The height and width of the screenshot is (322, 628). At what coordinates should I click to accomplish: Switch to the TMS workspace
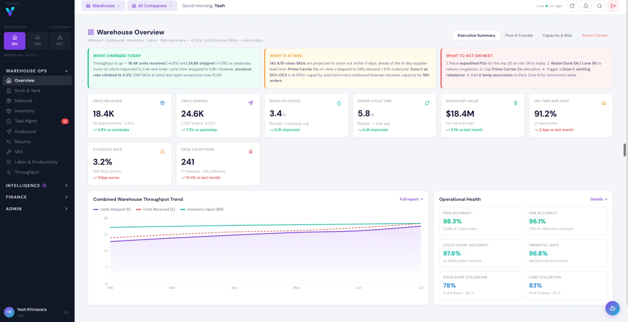[x=37, y=40]
